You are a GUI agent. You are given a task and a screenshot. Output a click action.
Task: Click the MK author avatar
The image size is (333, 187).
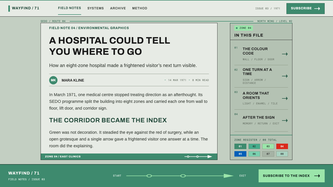pyautogui.click(x=53, y=80)
